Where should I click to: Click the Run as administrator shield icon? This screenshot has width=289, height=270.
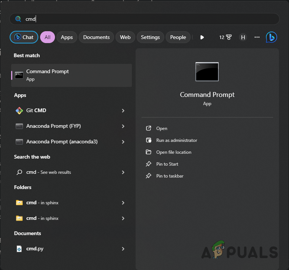[149, 140]
